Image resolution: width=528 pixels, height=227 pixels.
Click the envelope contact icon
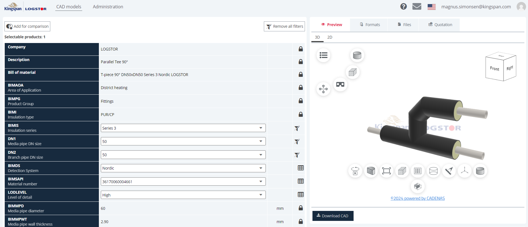pos(417,6)
